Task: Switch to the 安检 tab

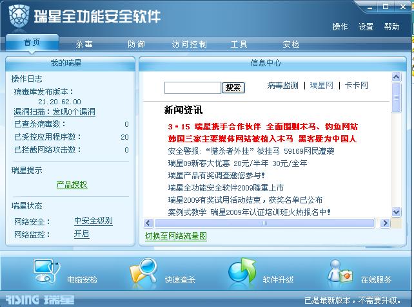Action: click(x=291, y=44)
